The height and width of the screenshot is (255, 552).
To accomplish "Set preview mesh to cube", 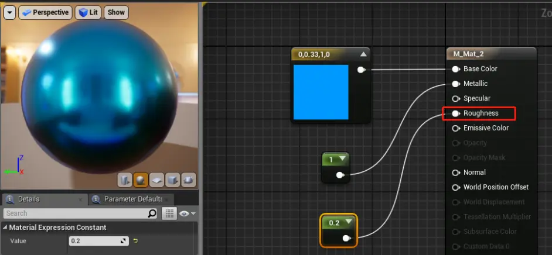I will click(x=172, y=180).
